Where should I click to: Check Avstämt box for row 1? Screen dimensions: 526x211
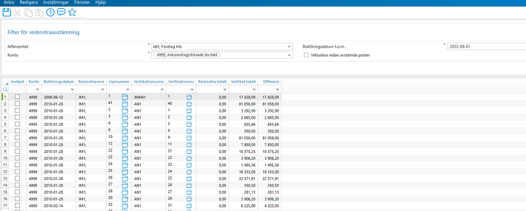pos(18,97)
